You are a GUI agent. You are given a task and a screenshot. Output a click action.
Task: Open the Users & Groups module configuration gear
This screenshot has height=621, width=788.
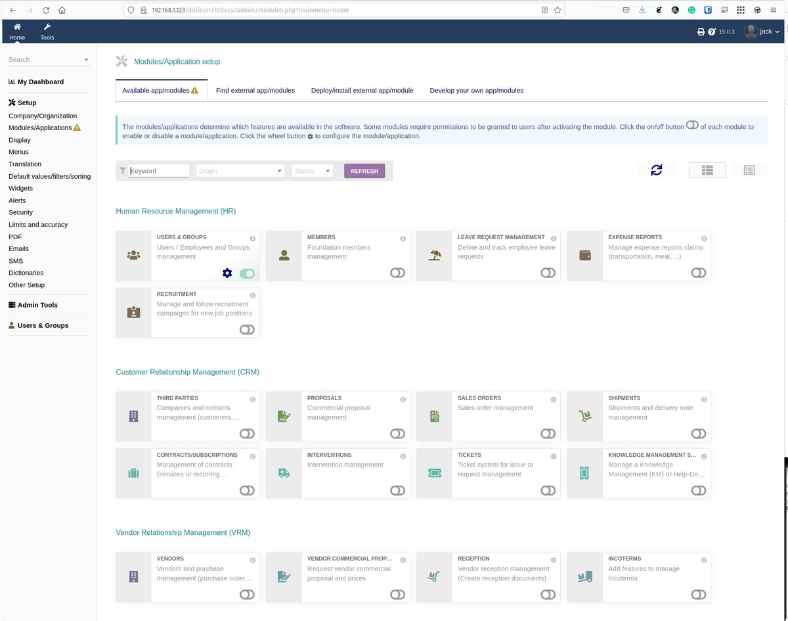[x=227, y=273]
